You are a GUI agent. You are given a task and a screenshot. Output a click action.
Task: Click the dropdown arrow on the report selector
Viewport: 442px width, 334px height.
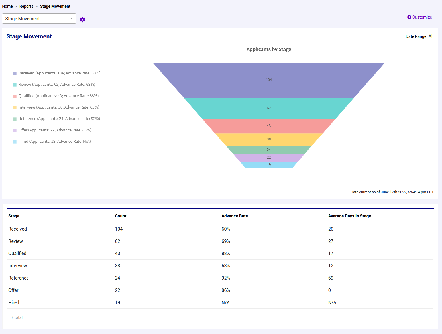pos(71,19)
